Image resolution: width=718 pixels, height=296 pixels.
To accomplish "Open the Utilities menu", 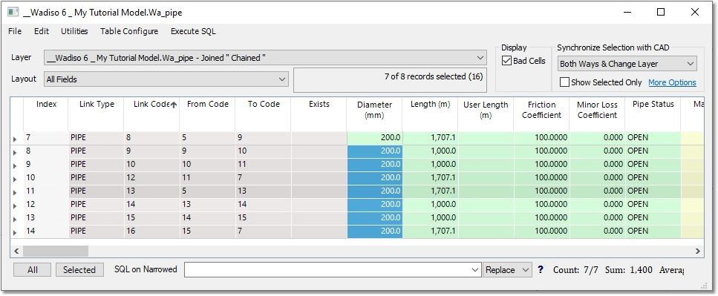I will coord(74,31).
